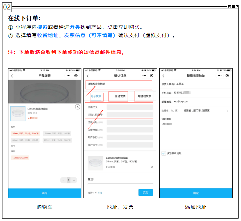Open the three-dot menu on 新增收货地址 screen
The height and width of the screenshot is (221, 241).
click(220, 76)
